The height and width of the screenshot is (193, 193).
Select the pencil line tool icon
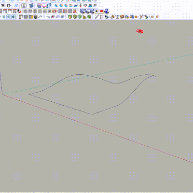click(x=96, y=16)
